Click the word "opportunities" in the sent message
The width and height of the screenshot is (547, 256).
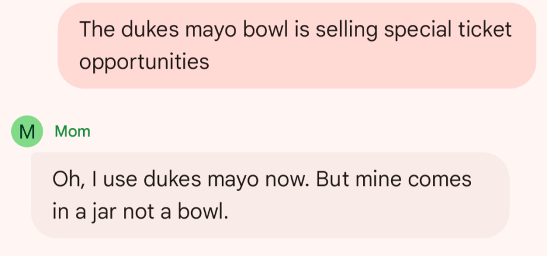[x=144, y=62]
